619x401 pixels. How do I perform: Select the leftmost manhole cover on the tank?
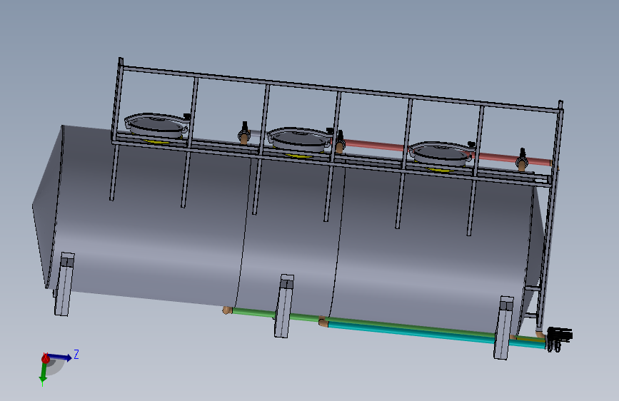157,125
